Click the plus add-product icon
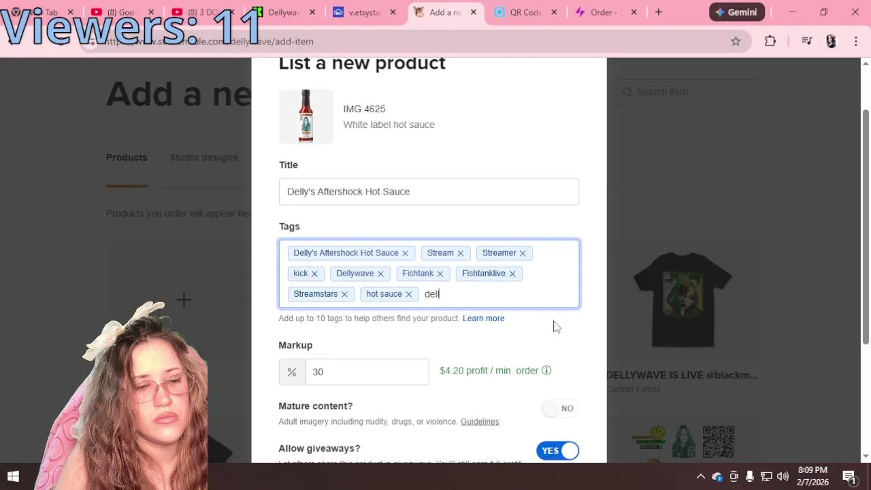 point(184,300)
